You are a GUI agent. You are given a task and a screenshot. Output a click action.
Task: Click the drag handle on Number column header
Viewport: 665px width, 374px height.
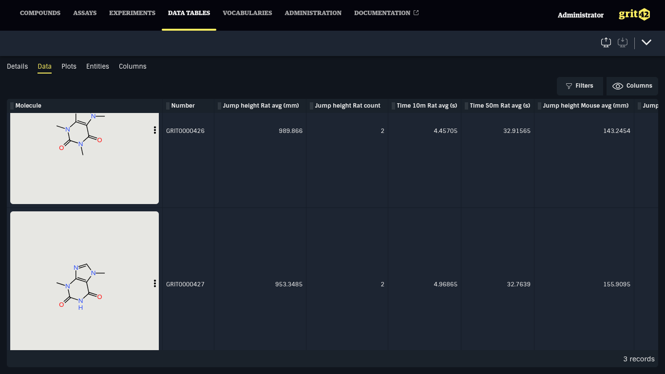[x=168, y=106]
